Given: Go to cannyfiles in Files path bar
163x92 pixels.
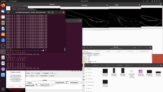Looking at the screenshot, I should tap(119, 65).
